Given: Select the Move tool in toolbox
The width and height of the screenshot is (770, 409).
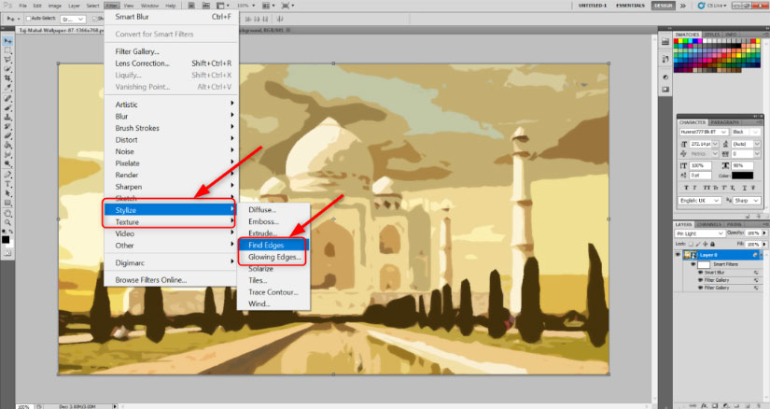Looking at the screenshot, I should [7, 41].
